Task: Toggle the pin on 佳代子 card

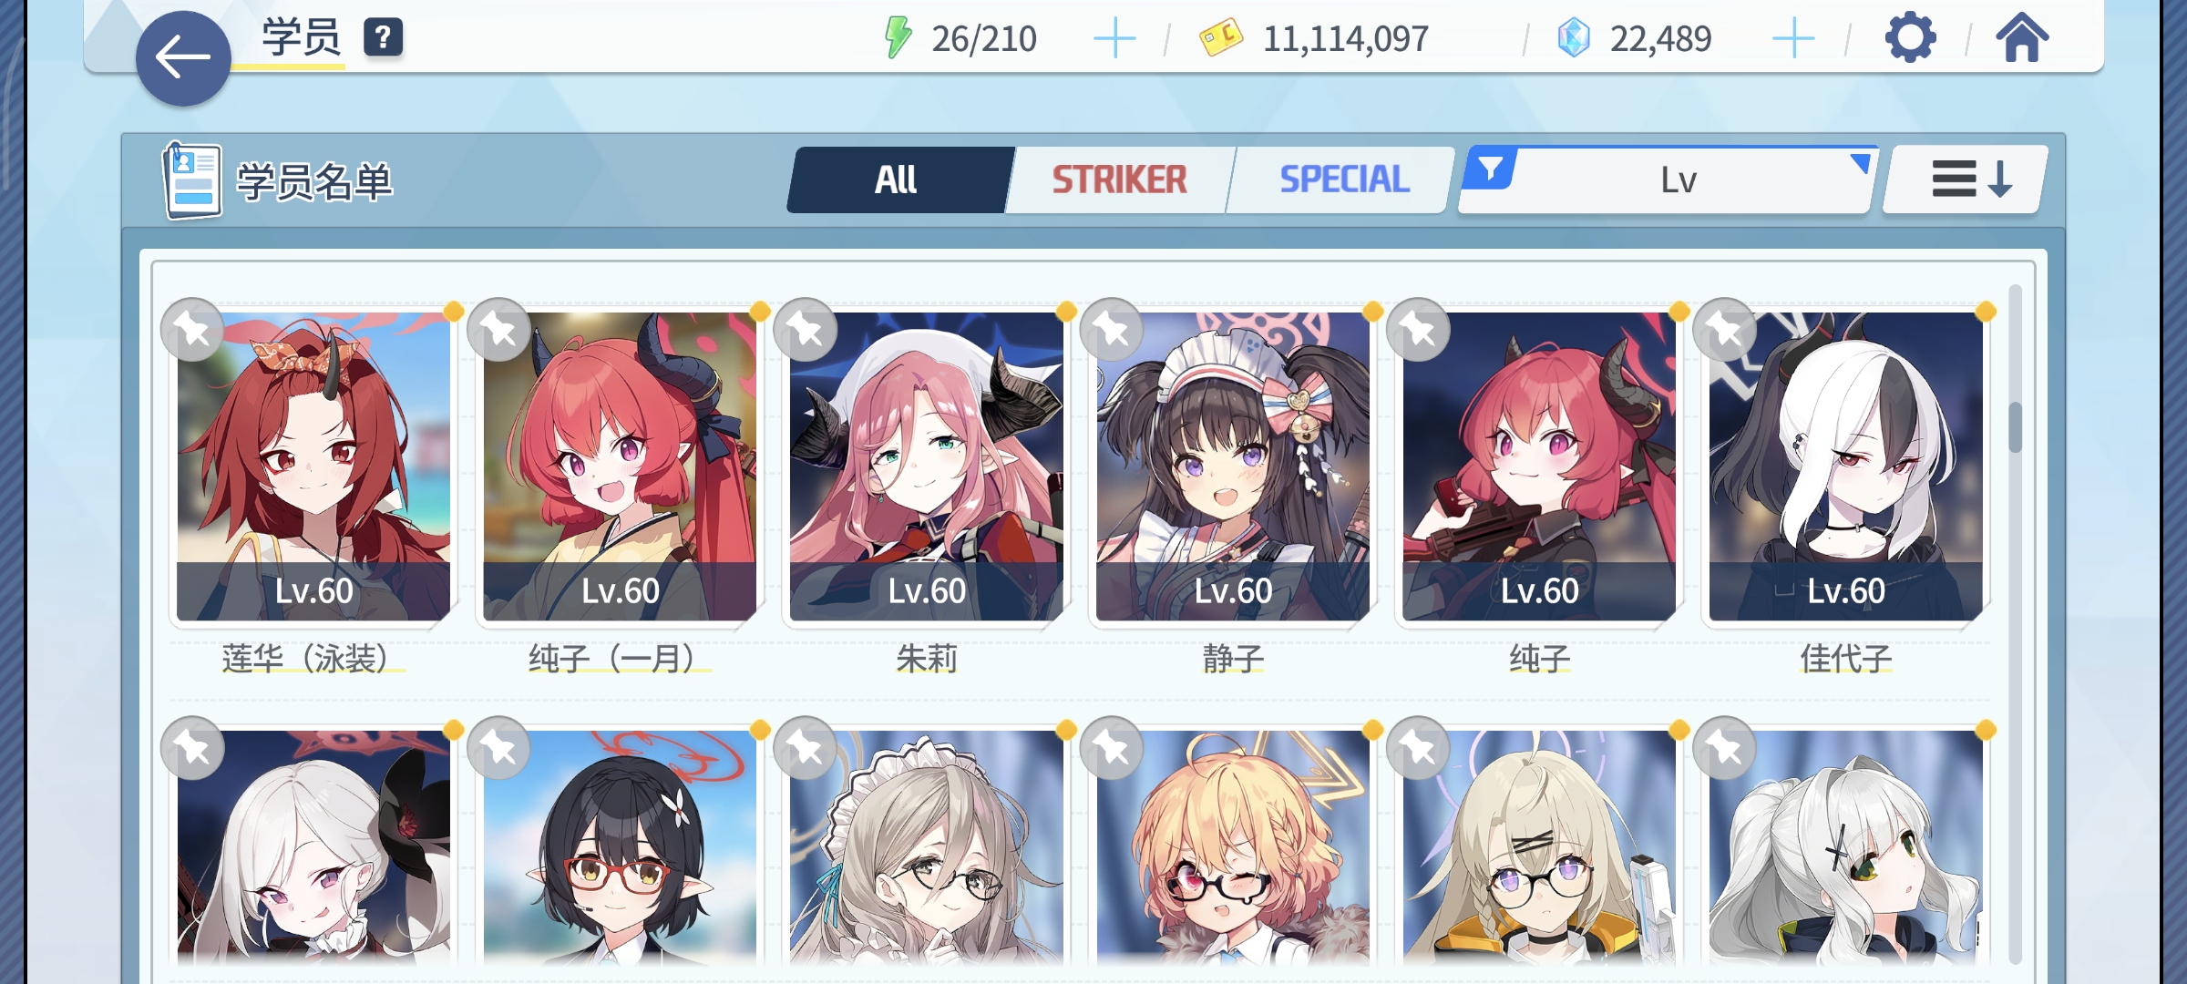Action: coord(1725,330)
